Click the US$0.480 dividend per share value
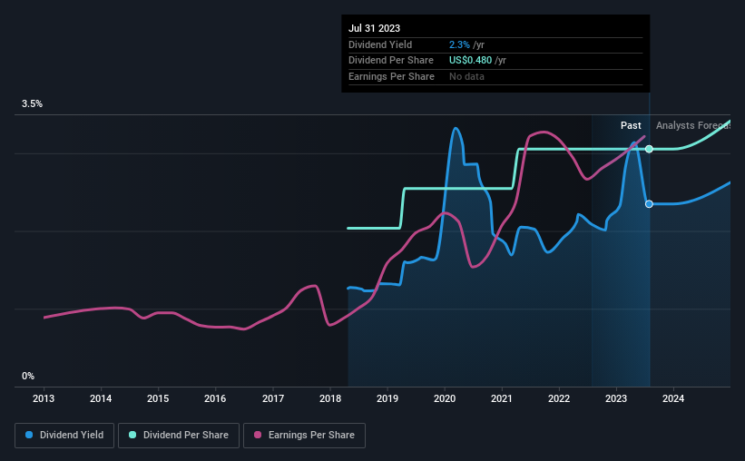The width and height of the screenshot is (745, 461). pyautogui.click(x=470, y=61)
